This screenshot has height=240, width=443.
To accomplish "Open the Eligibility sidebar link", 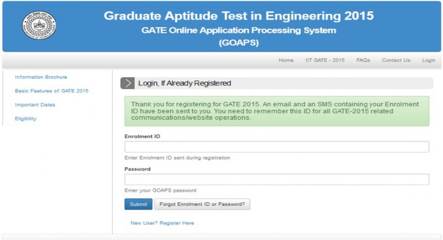I will pos(26,119).
